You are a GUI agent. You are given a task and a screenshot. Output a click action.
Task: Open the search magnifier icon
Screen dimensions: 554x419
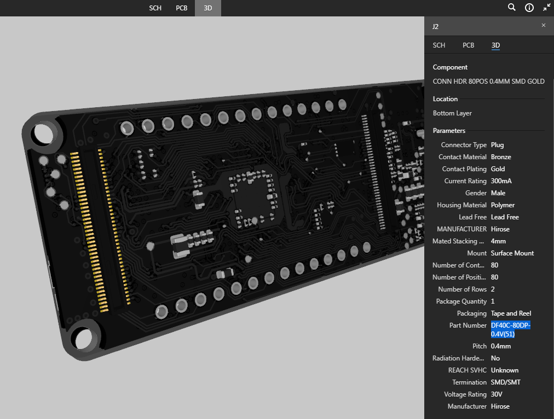[x=512, y=8]
